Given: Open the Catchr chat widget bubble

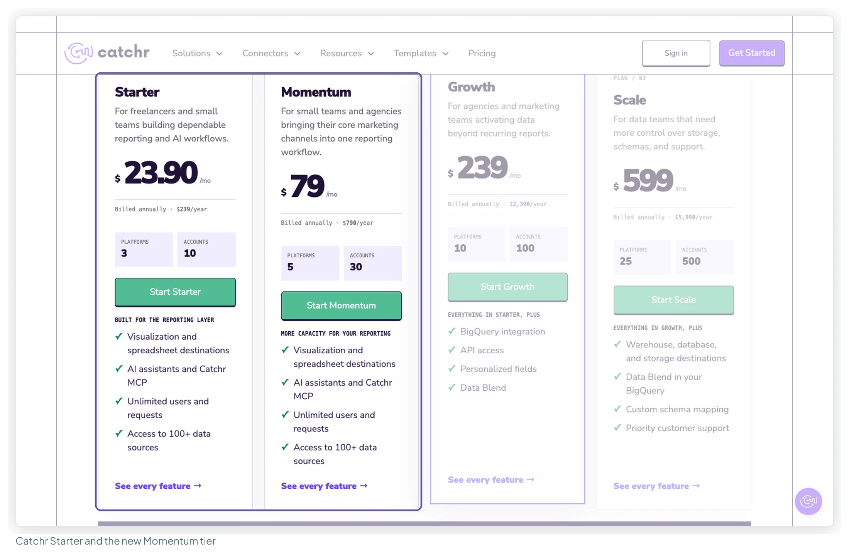Looking at the screenshot, I should [808, 501].
